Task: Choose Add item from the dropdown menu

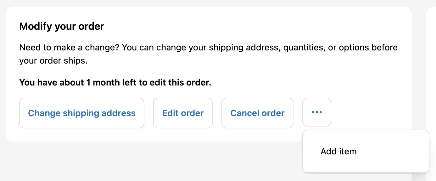Action: (338, 152)
